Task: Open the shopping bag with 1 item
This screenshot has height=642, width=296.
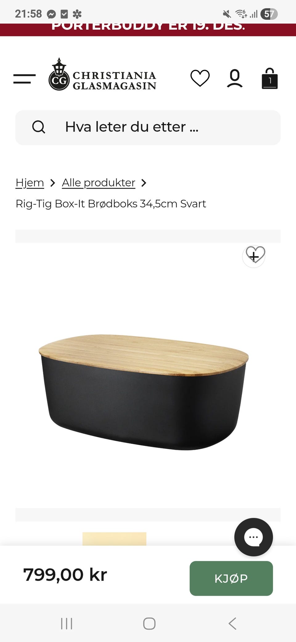Action: tap(269, 78)
